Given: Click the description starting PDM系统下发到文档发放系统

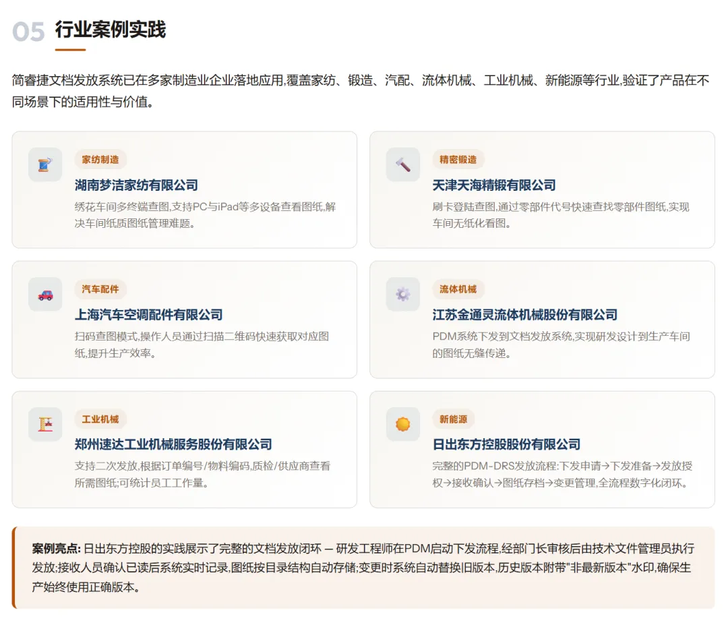Looking at the screenshot, I should (562, 344).
